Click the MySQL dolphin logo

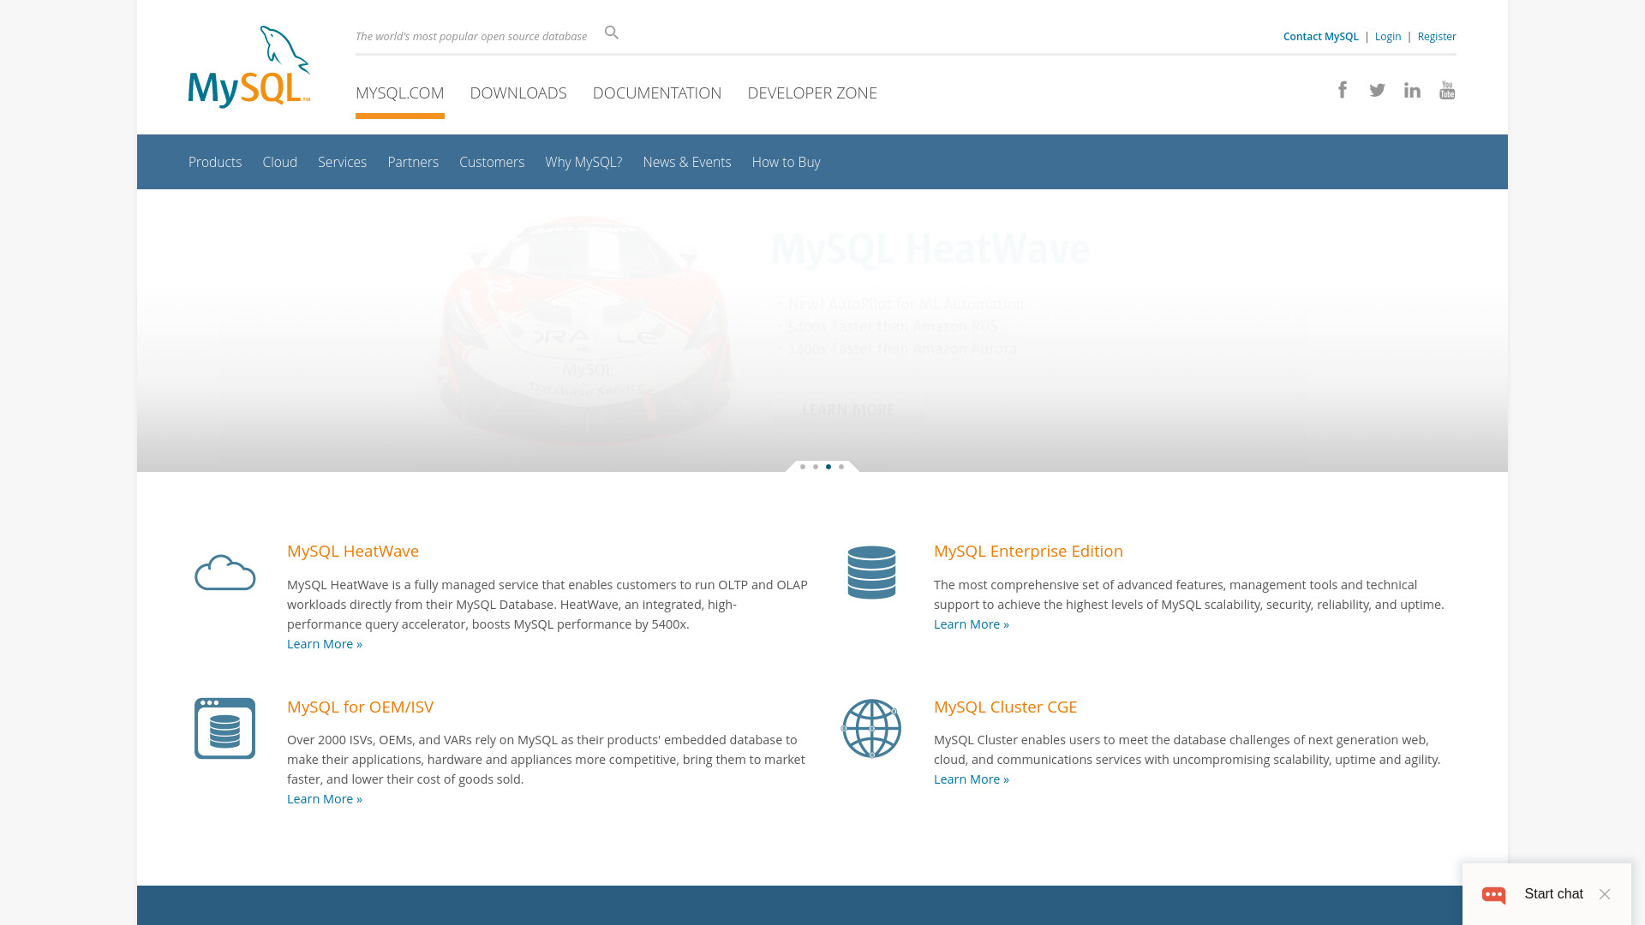249,67
